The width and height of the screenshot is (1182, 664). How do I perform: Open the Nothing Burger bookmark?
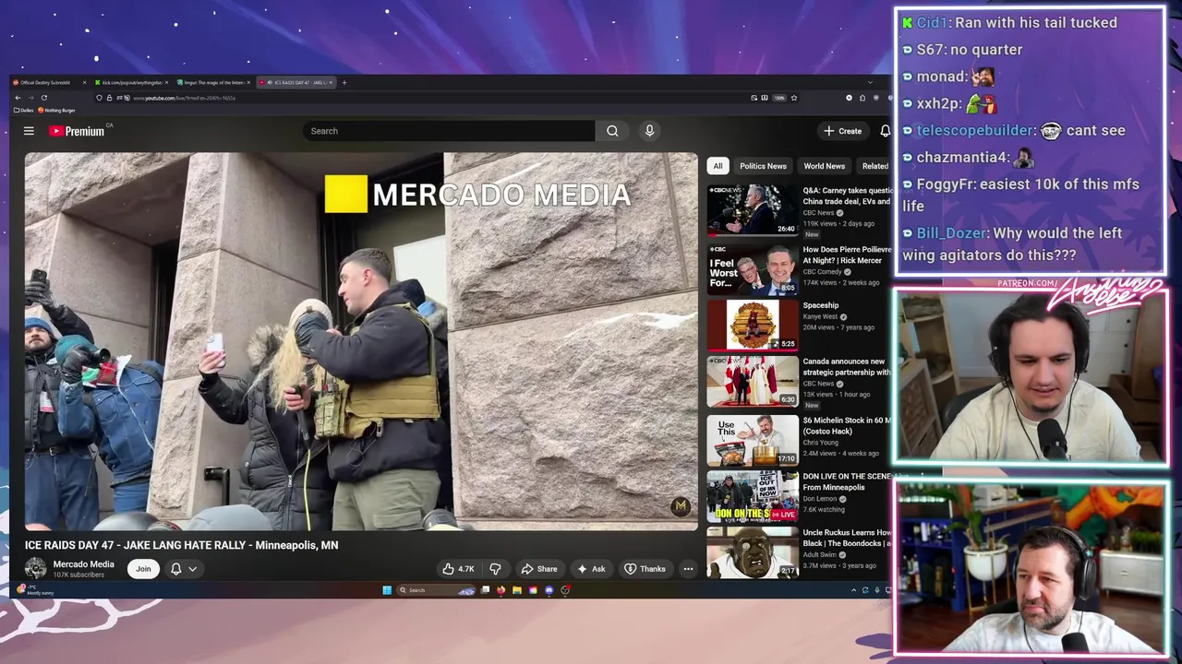(57, 110)
